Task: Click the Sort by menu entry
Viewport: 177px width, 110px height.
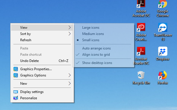Action: click(x=42, y=34)
